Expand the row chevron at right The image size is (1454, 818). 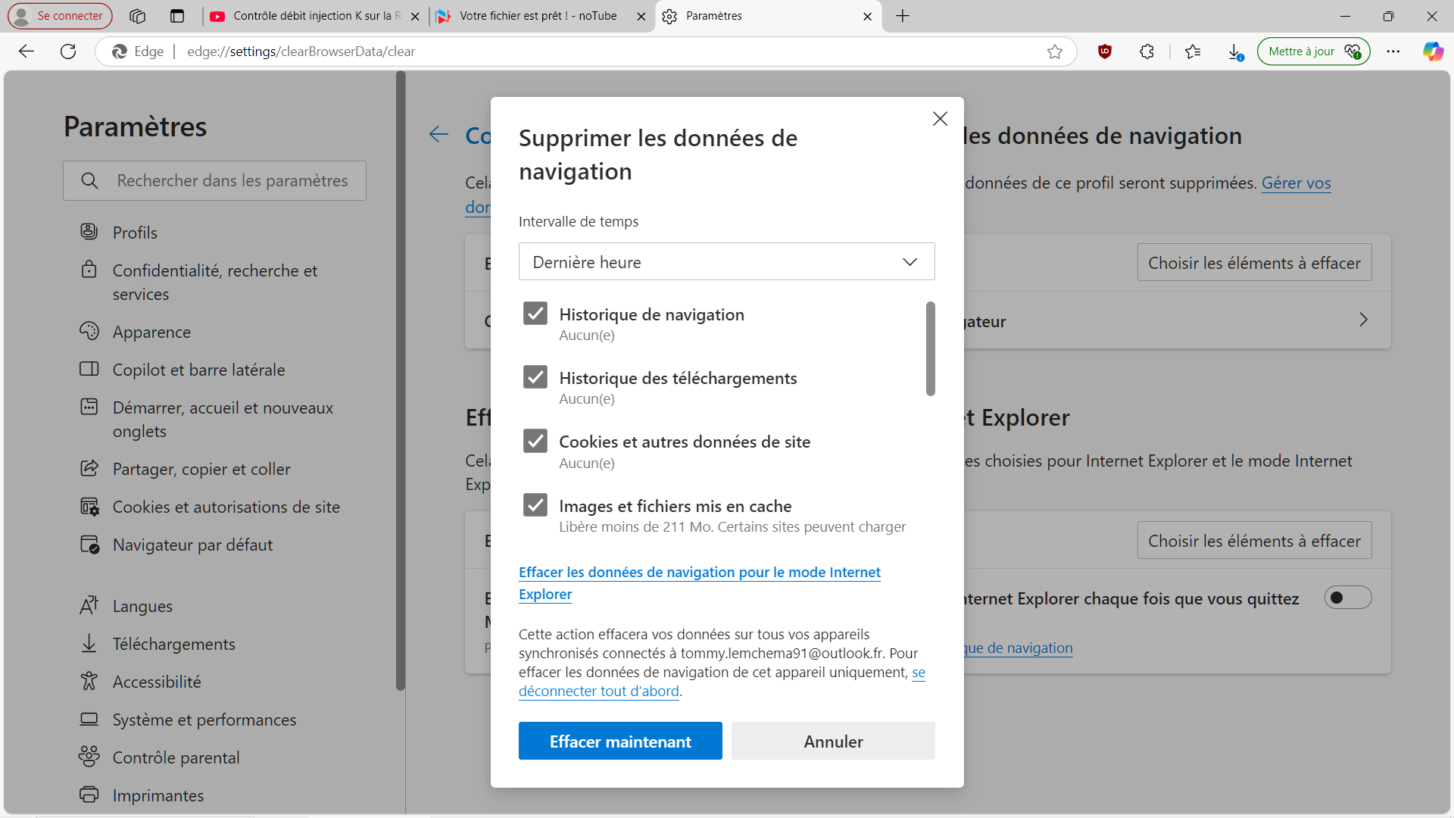(x=1363, y=320)
